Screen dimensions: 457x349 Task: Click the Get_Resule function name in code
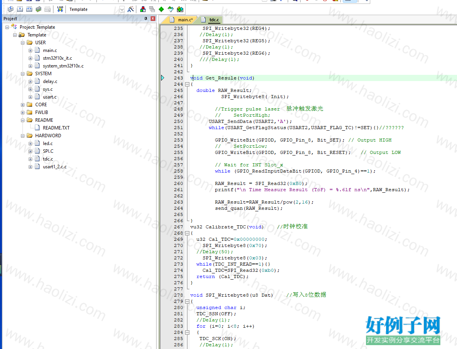pos(221,78)
